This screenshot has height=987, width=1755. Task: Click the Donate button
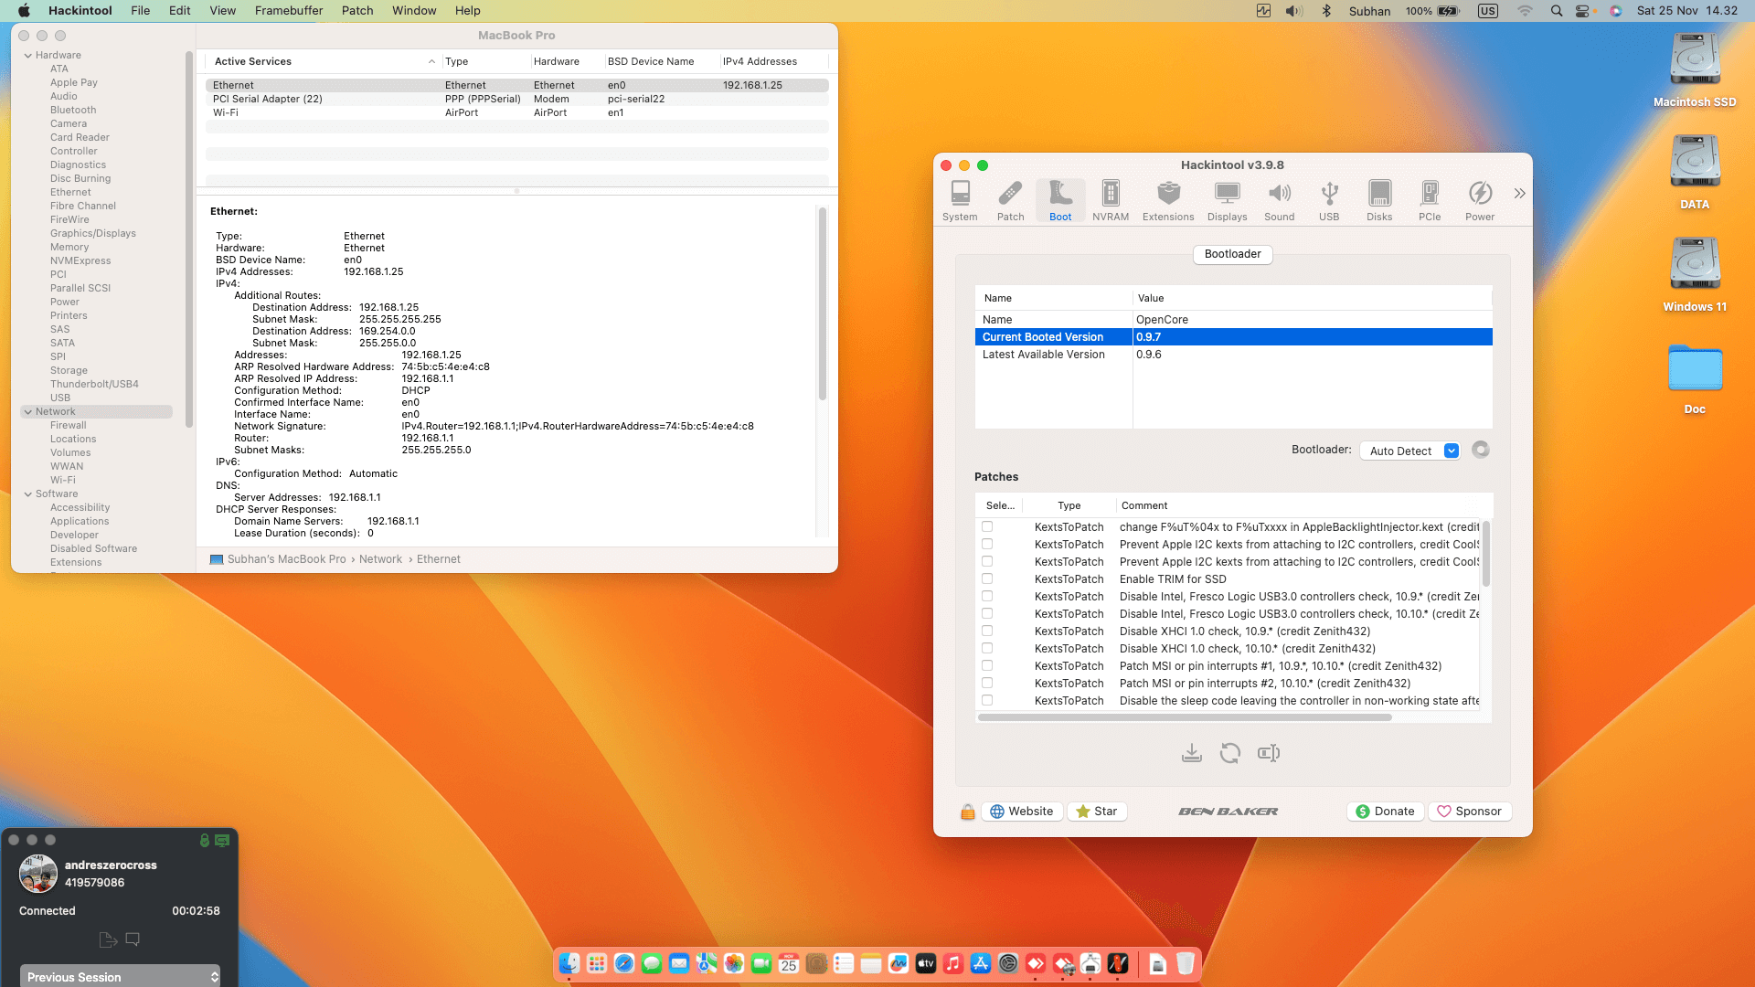tap(1385, 812)
